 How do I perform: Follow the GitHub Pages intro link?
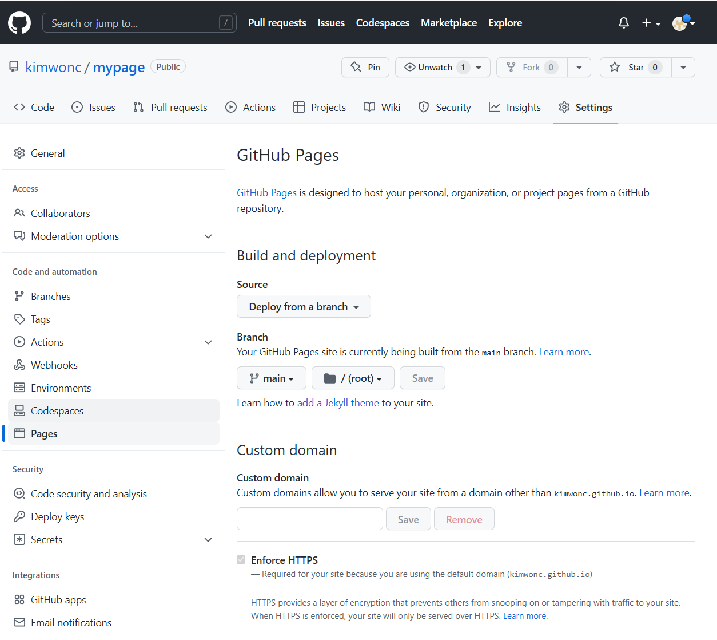coord(266,193)
